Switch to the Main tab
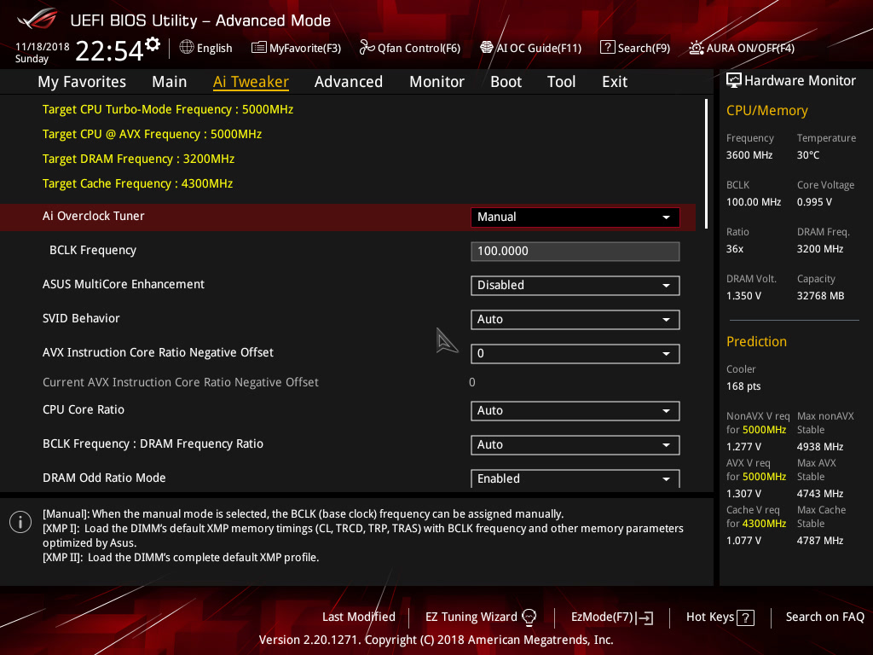 click(x=170, y=82)
